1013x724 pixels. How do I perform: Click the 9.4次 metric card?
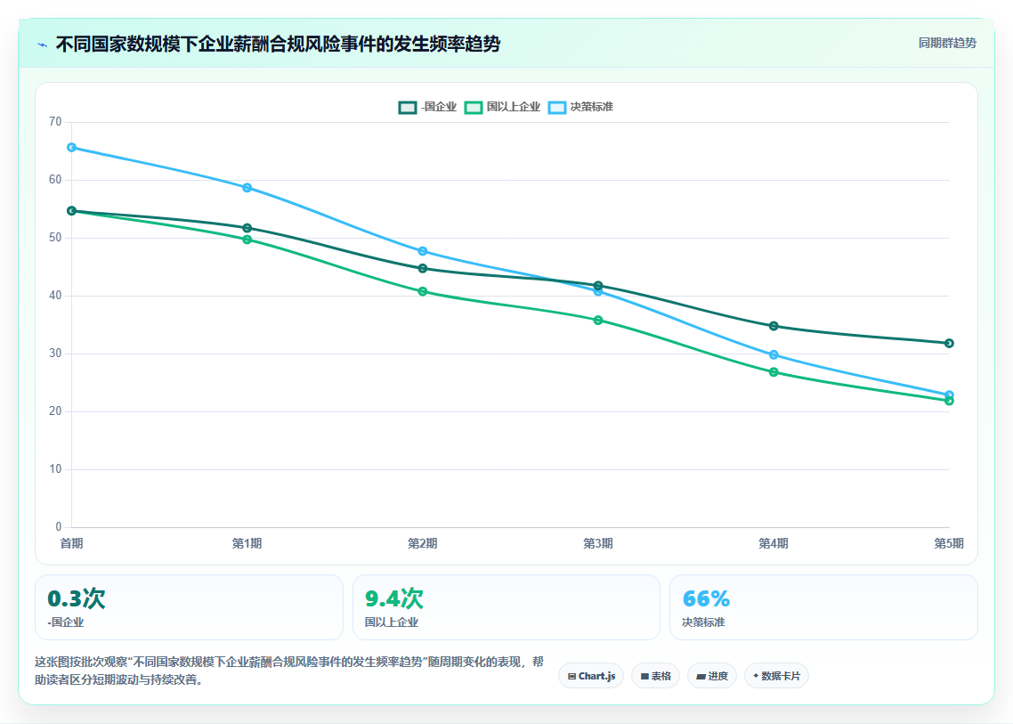[x=506, y=607]
